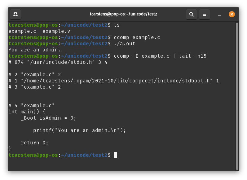Viewport: 247px width, 180px height.
Task: Open a new terminal tab
Action: 15,14
